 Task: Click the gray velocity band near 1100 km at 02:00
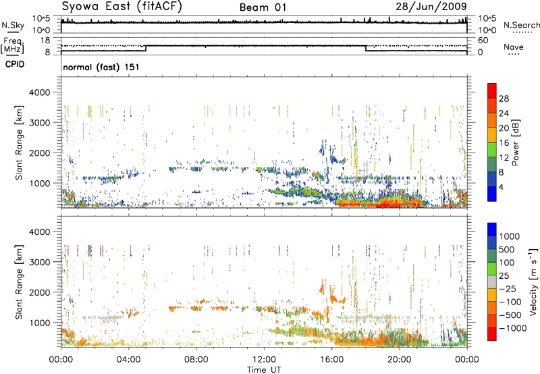103,317
